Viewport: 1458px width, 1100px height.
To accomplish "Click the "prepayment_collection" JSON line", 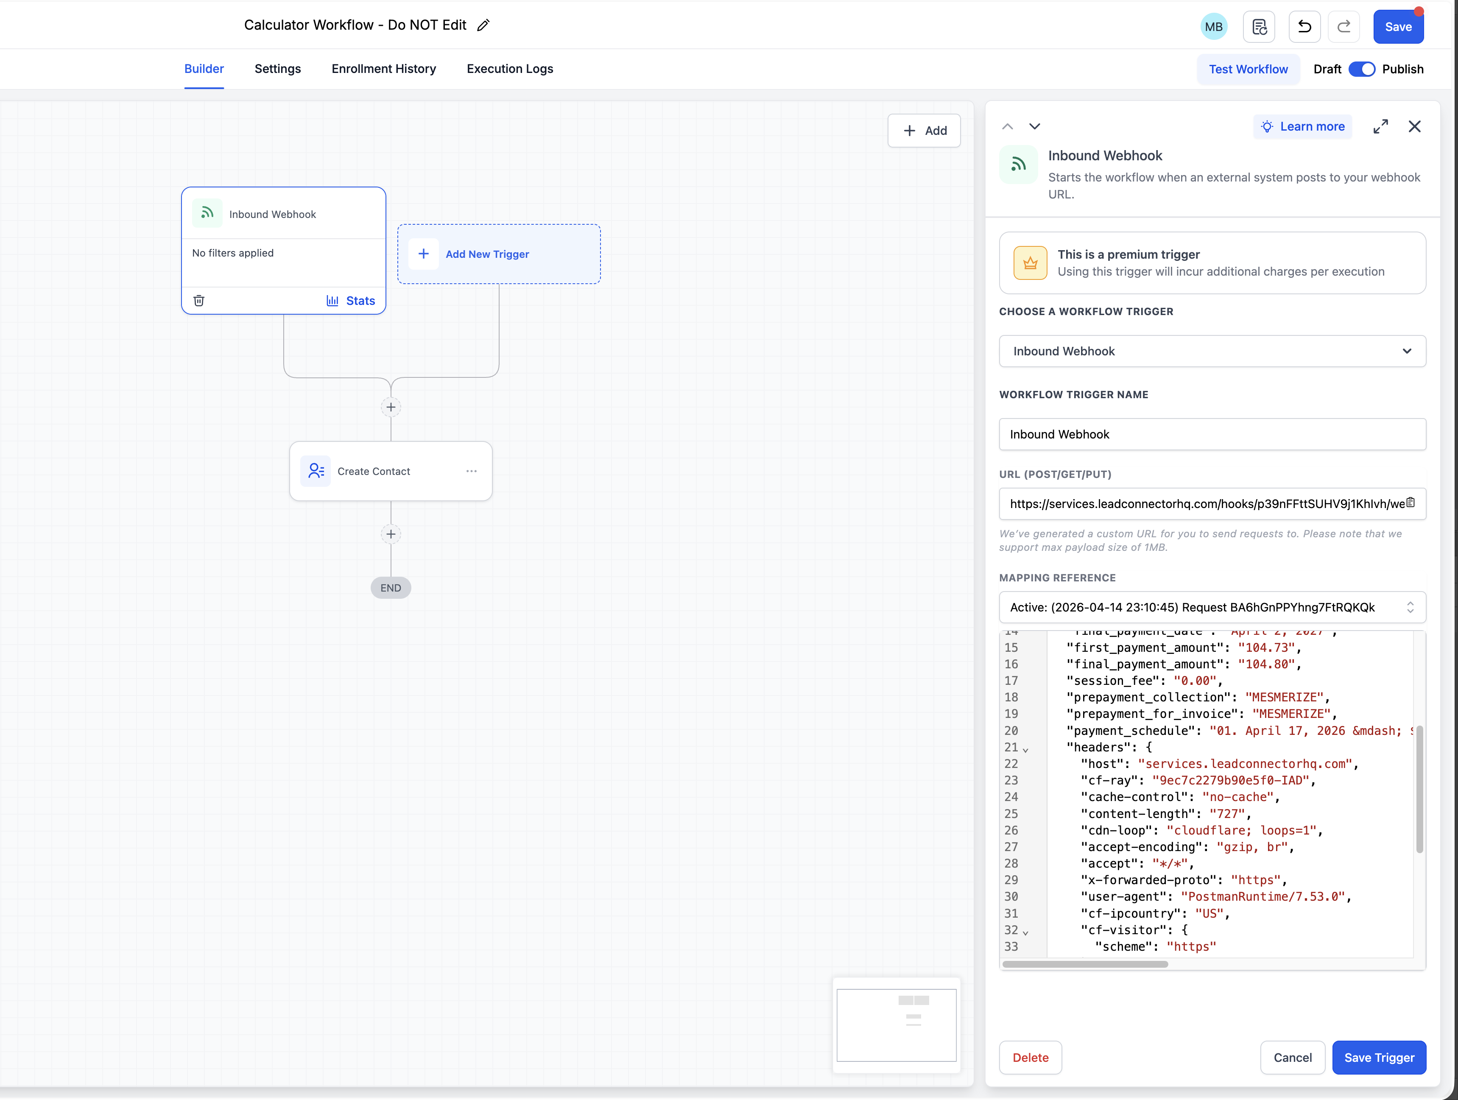I will (x=1198, y=697).
